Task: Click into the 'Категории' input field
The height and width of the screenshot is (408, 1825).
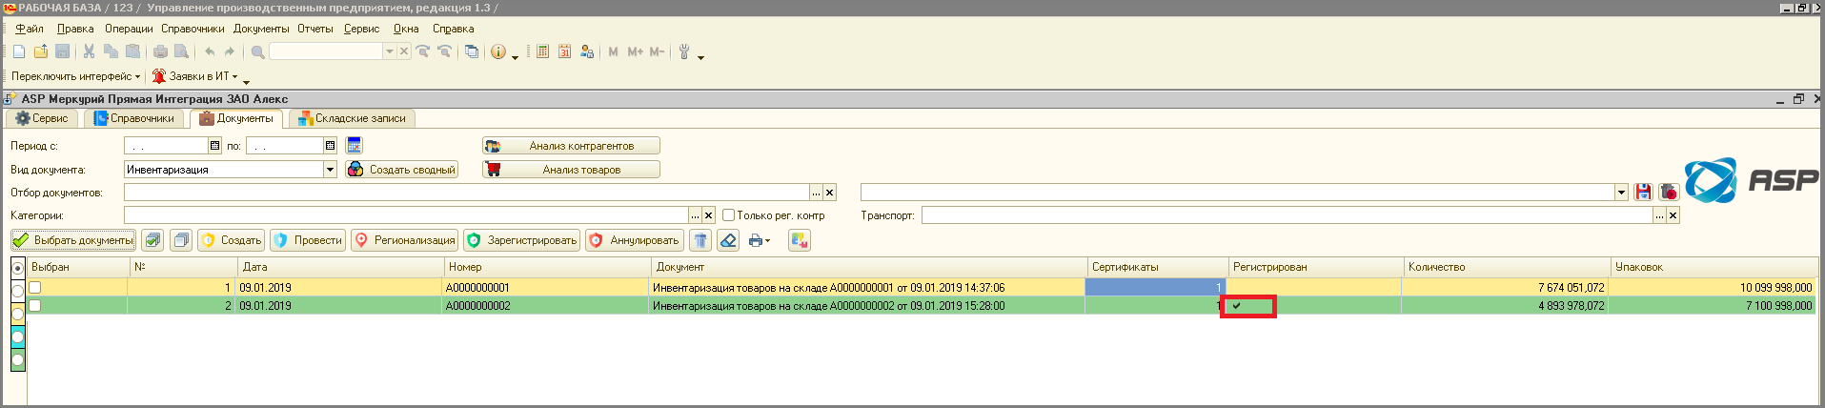Action: tap(406, 215)
